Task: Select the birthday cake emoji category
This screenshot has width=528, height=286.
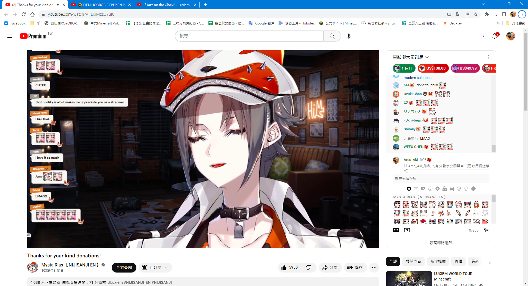Action: coord(445,189)
